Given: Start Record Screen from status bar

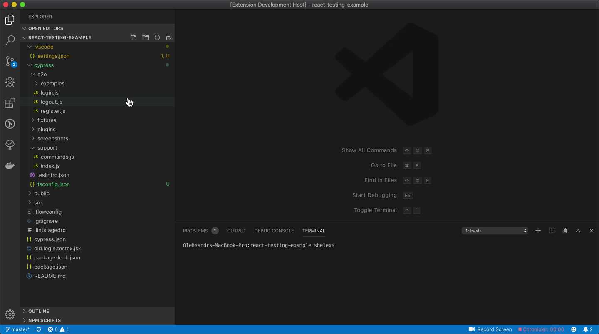Looking at the screenshot, I should [x=490, y=329].
